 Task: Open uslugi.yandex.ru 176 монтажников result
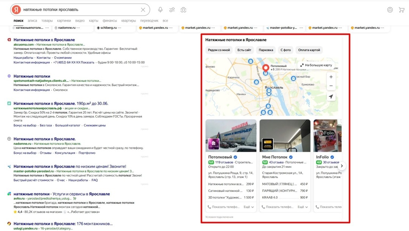63,224
